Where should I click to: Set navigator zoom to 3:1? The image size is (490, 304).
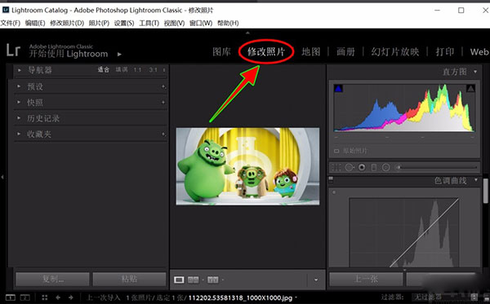[154, 70]
